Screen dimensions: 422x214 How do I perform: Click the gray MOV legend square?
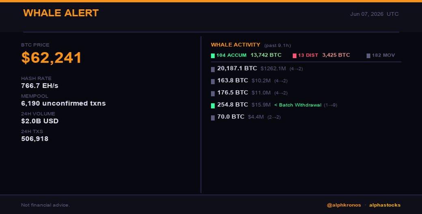[x=368, y=55]
